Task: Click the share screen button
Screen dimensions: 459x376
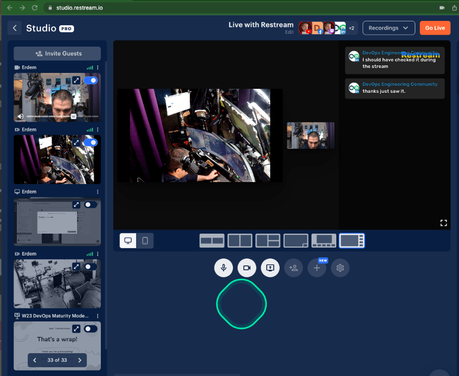Action: 270,267
